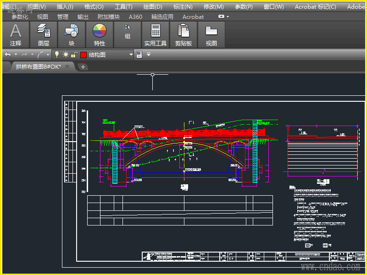Image resolution: width=367 pixels, height=275 pixels.
Task: Open the 图层 (Layers) panel
Action: click(44, 35)
